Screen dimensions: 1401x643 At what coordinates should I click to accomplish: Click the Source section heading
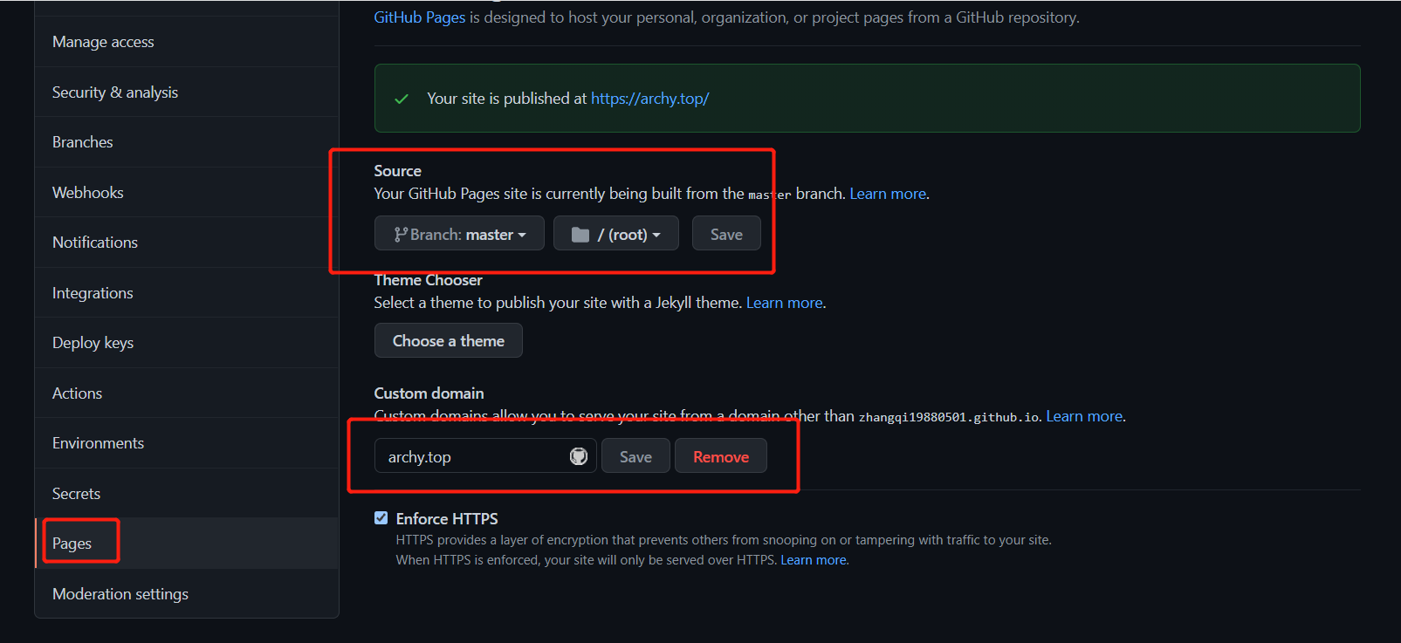pos(397,171)
